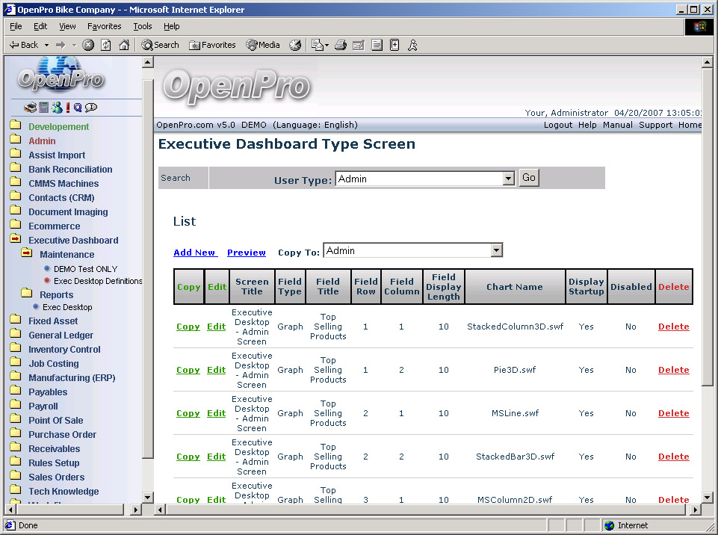Select Exec Desktop Definitions in sidebar

coord(98,281)
